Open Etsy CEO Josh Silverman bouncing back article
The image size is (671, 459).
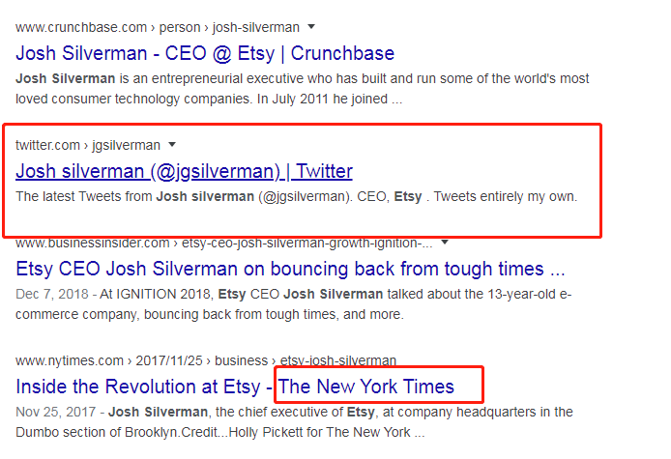[x=290, y=269]
